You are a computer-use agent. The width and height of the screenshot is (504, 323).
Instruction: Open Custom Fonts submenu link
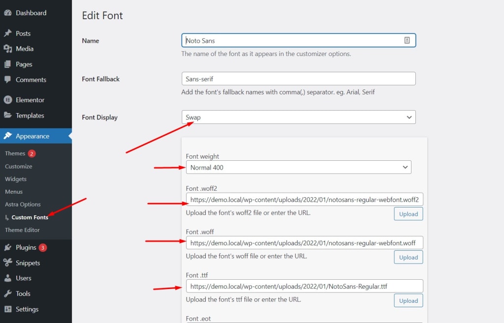pyautogui.click(x=30, y=217)
